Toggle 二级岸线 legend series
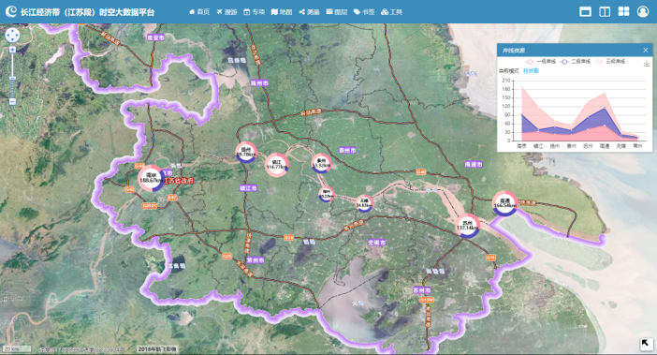Viewport: 657px width, 355px height. [575, 61]
